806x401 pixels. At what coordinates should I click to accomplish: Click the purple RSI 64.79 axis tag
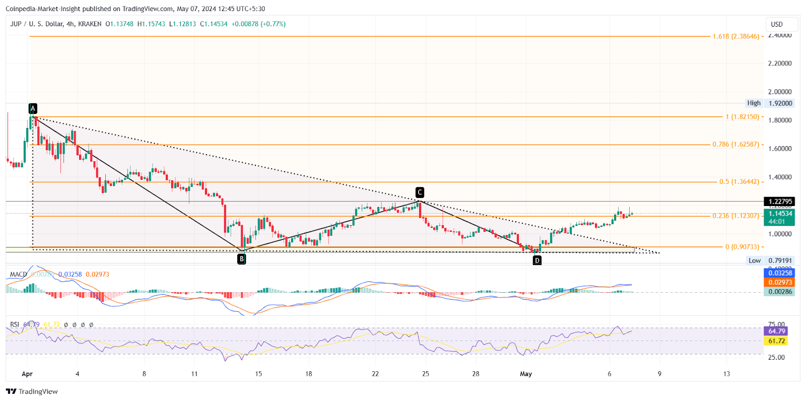click(x=776, y=331)
